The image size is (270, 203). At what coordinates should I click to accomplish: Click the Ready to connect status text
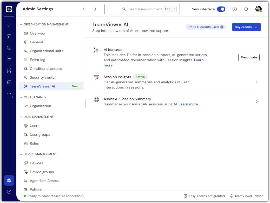[x=56, y=196]
